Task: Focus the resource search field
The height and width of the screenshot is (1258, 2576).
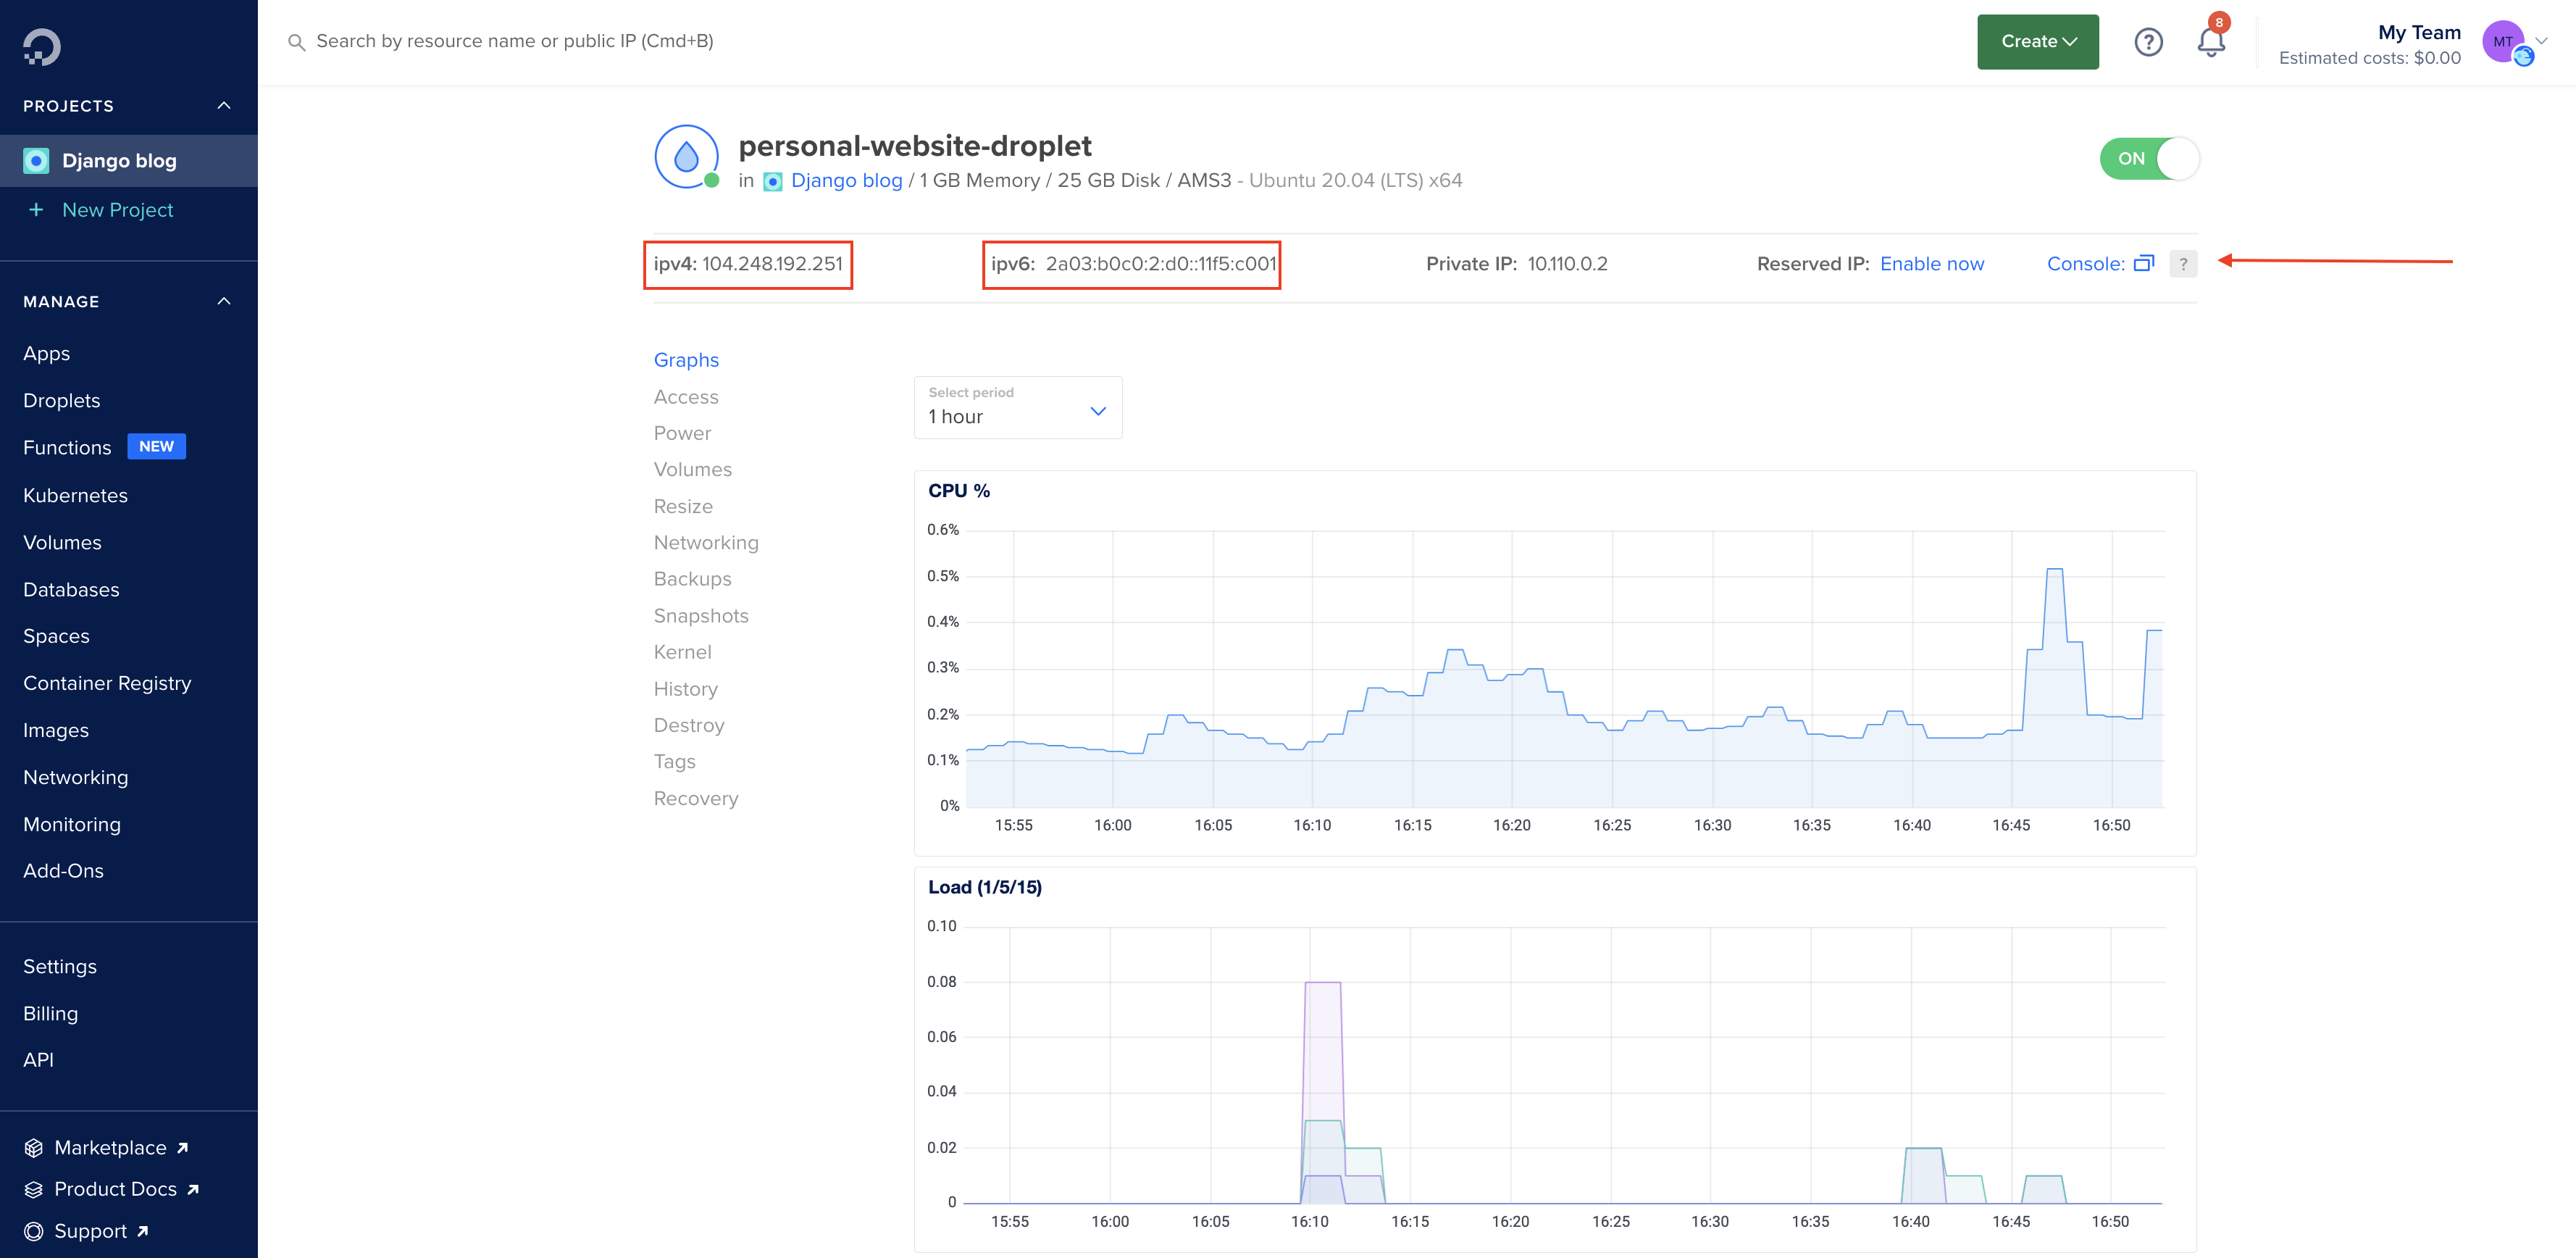Action: (x=514, y=41)
